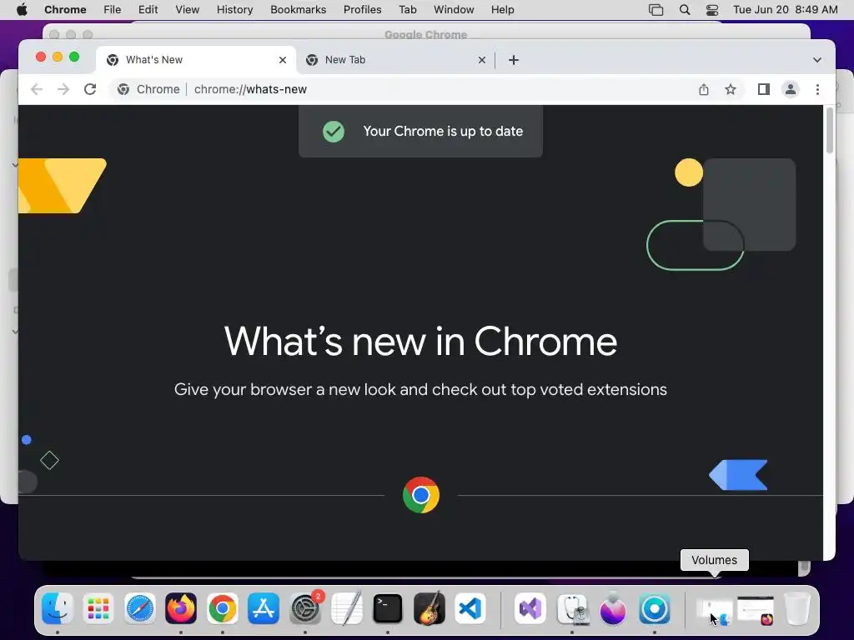
Task: Click the screen mirroring menu bar icon
Action: 656,10
